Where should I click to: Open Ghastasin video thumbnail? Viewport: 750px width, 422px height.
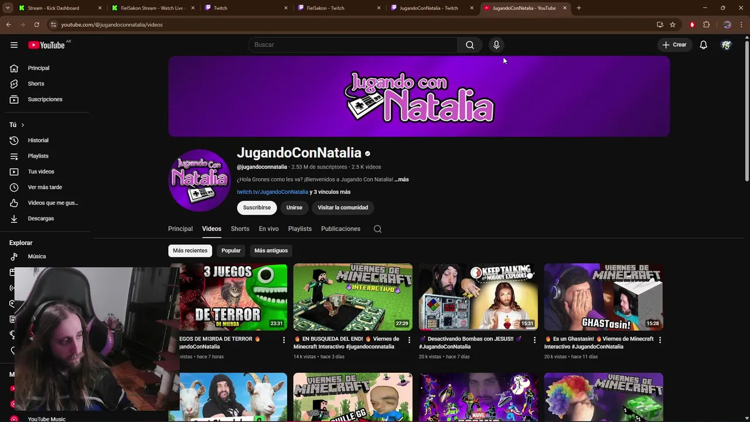click(604, 297)
